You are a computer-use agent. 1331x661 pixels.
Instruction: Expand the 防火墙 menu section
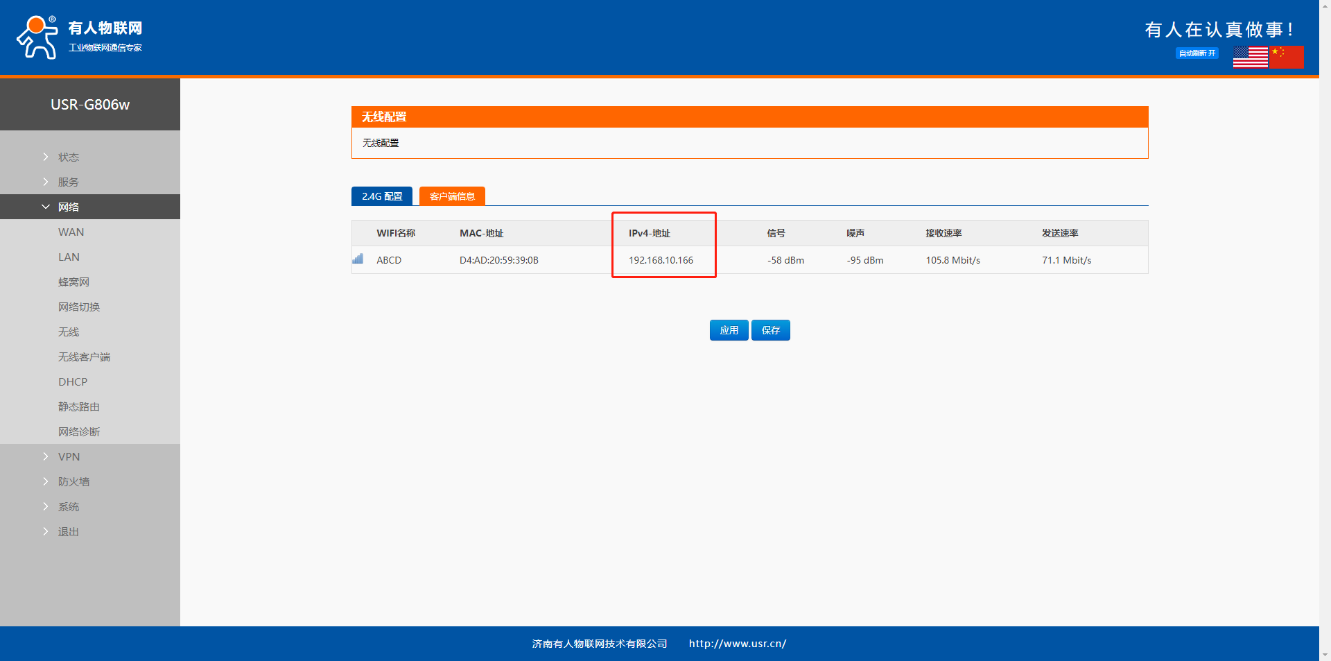pos(73,482)
